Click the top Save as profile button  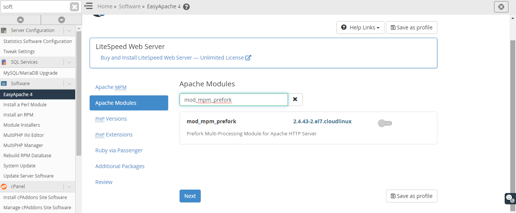[412, 28]
